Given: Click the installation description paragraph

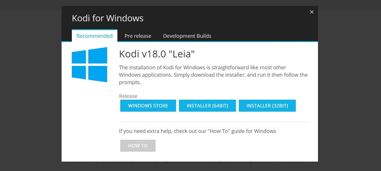Looking at the screenshot, I should click(213, 75).
